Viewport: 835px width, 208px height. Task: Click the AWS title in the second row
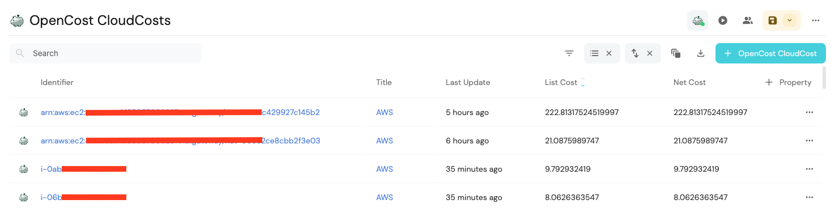[385, 141]
